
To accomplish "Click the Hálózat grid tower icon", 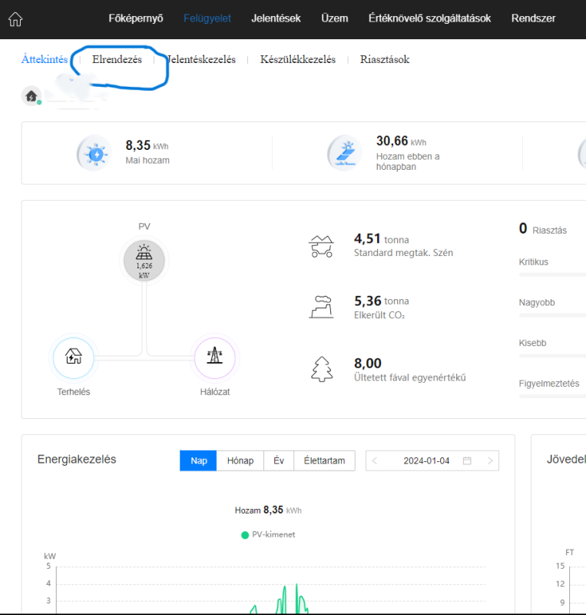I will (215, 357).
